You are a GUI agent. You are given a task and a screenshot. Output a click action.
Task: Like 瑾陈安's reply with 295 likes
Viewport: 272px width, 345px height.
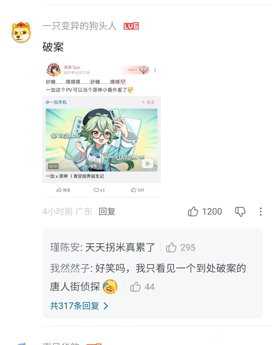click(171, 247)
